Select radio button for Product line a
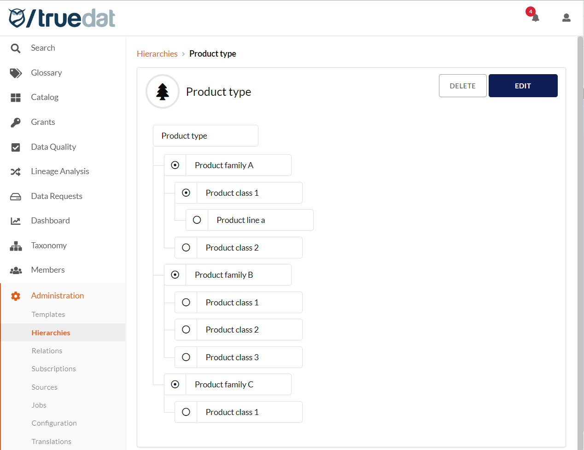Viewport: 584px width, 450px height. (197, 220)
